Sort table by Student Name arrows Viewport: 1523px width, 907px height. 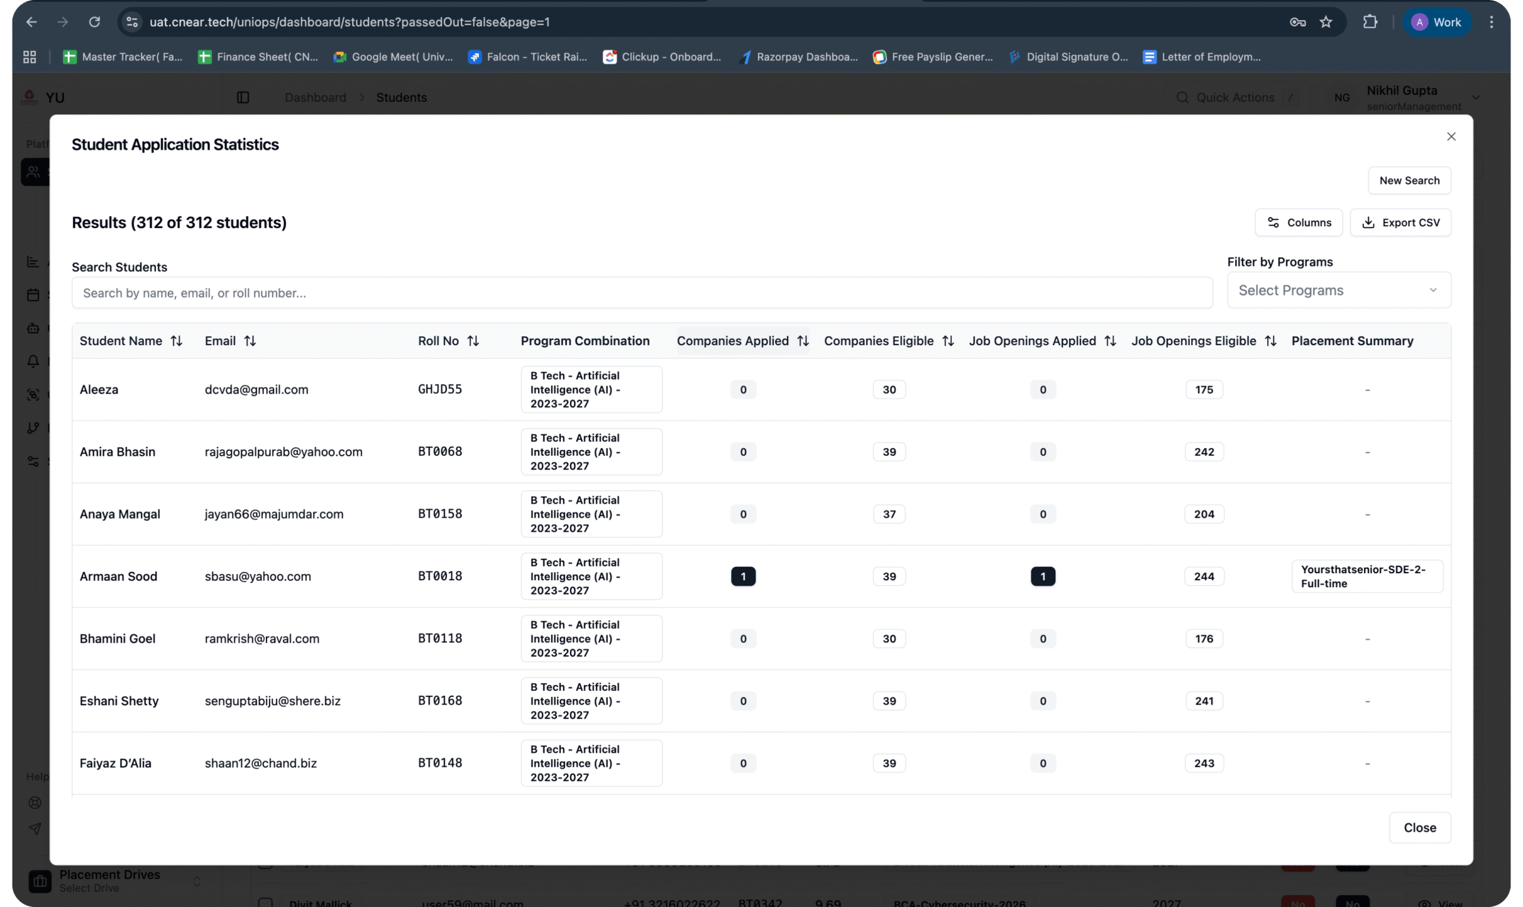coord(176,341)
